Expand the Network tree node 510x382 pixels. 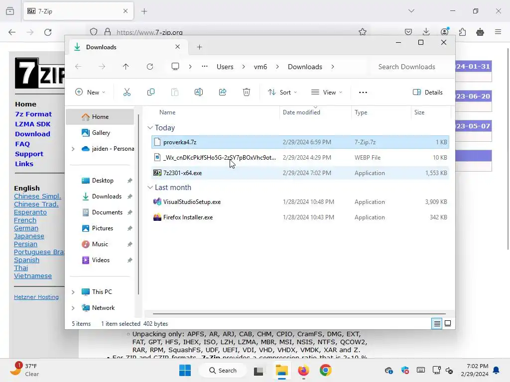[73, 308]
